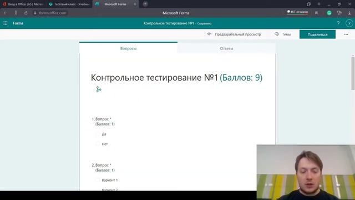Click question 1 'Вопрос' text

(x=102, y=119)
